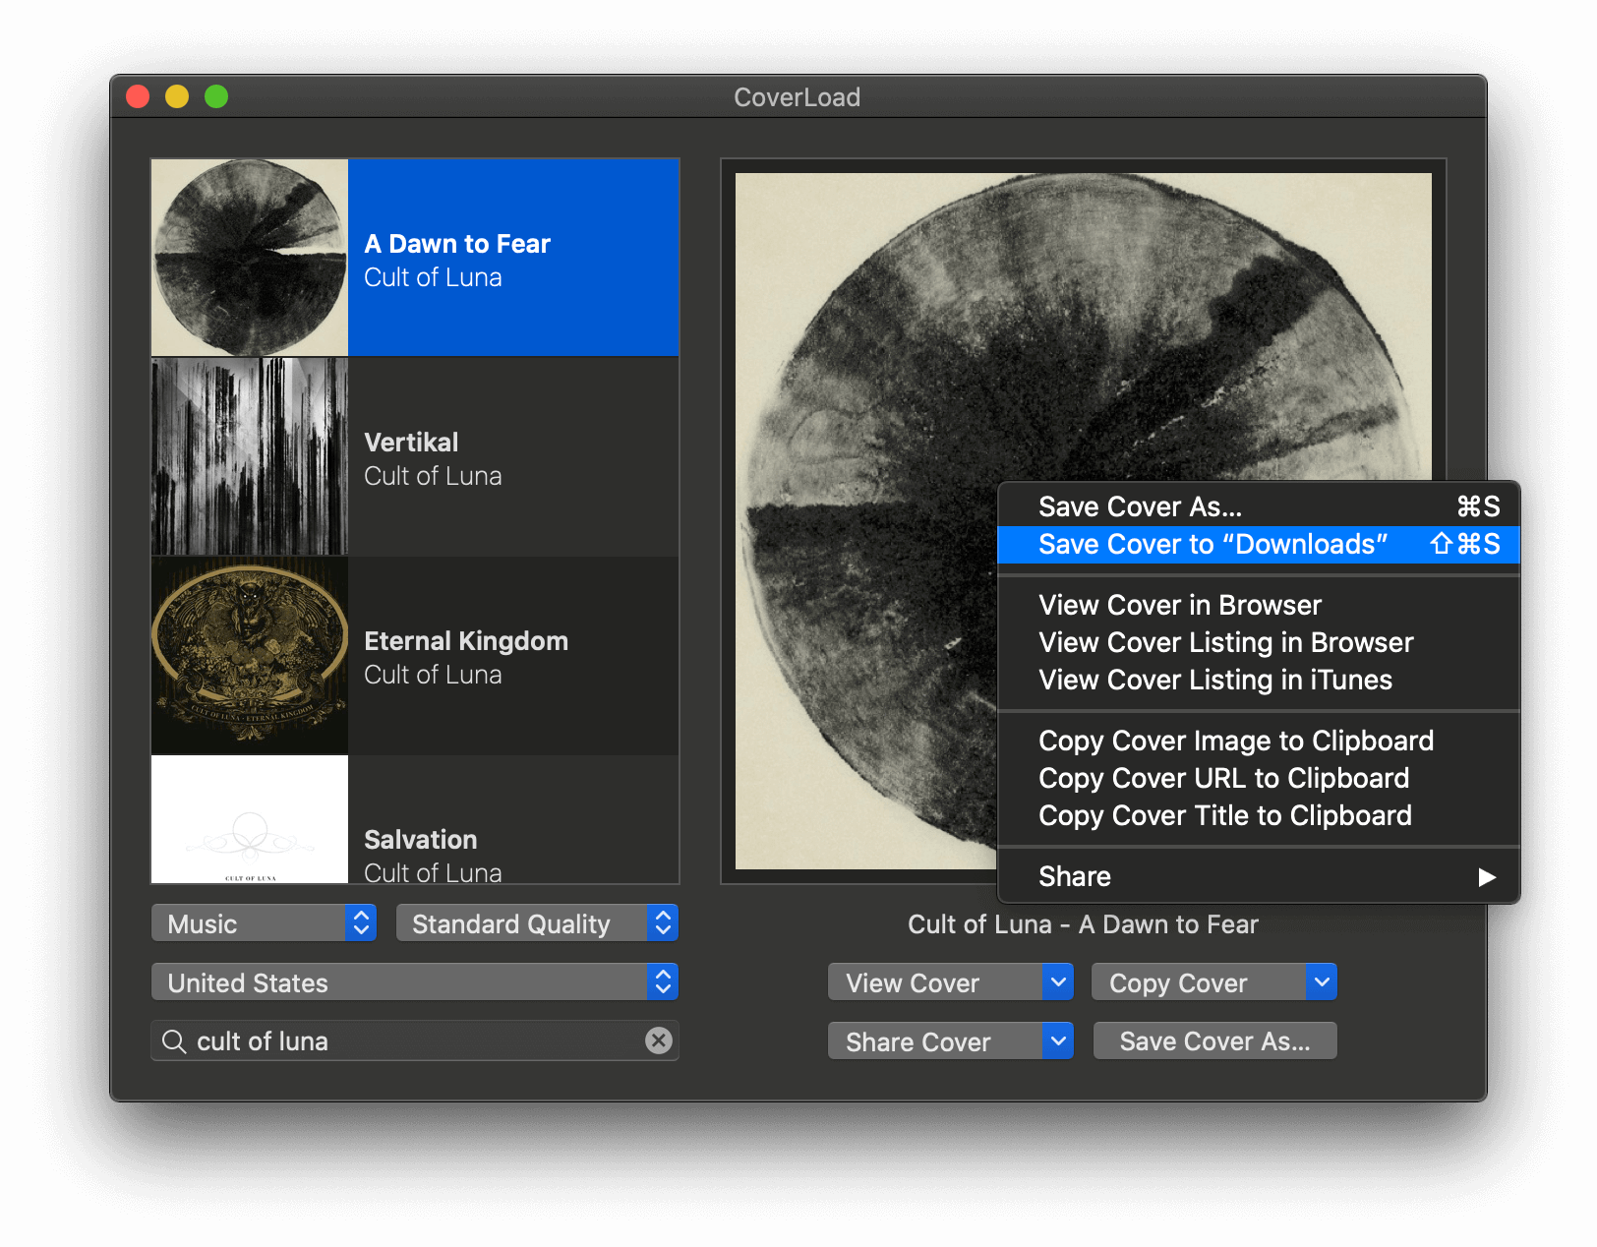This screenshot has height=1247, width=1597.
Task: Select the Salvation result title
Action: pos(421,840)
